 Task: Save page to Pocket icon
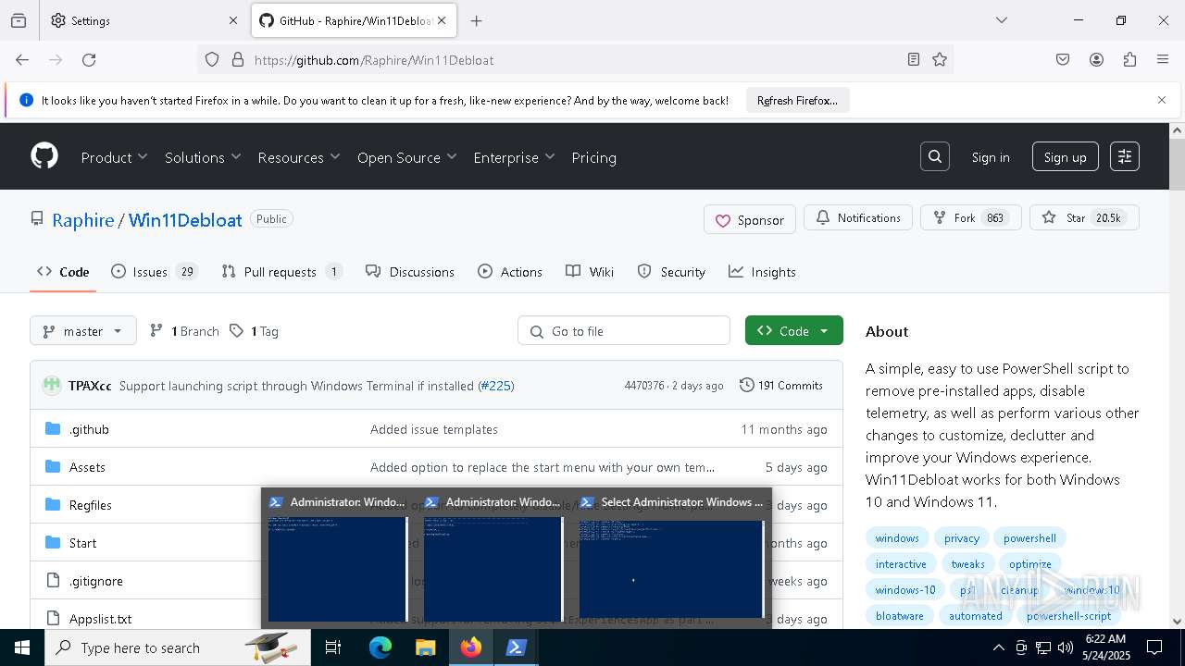(x=1063, y=60)
